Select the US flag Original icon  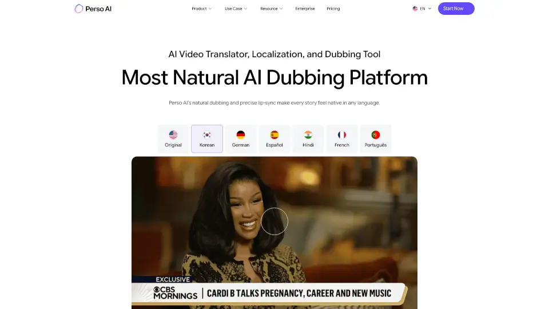[x=173, y=135]
